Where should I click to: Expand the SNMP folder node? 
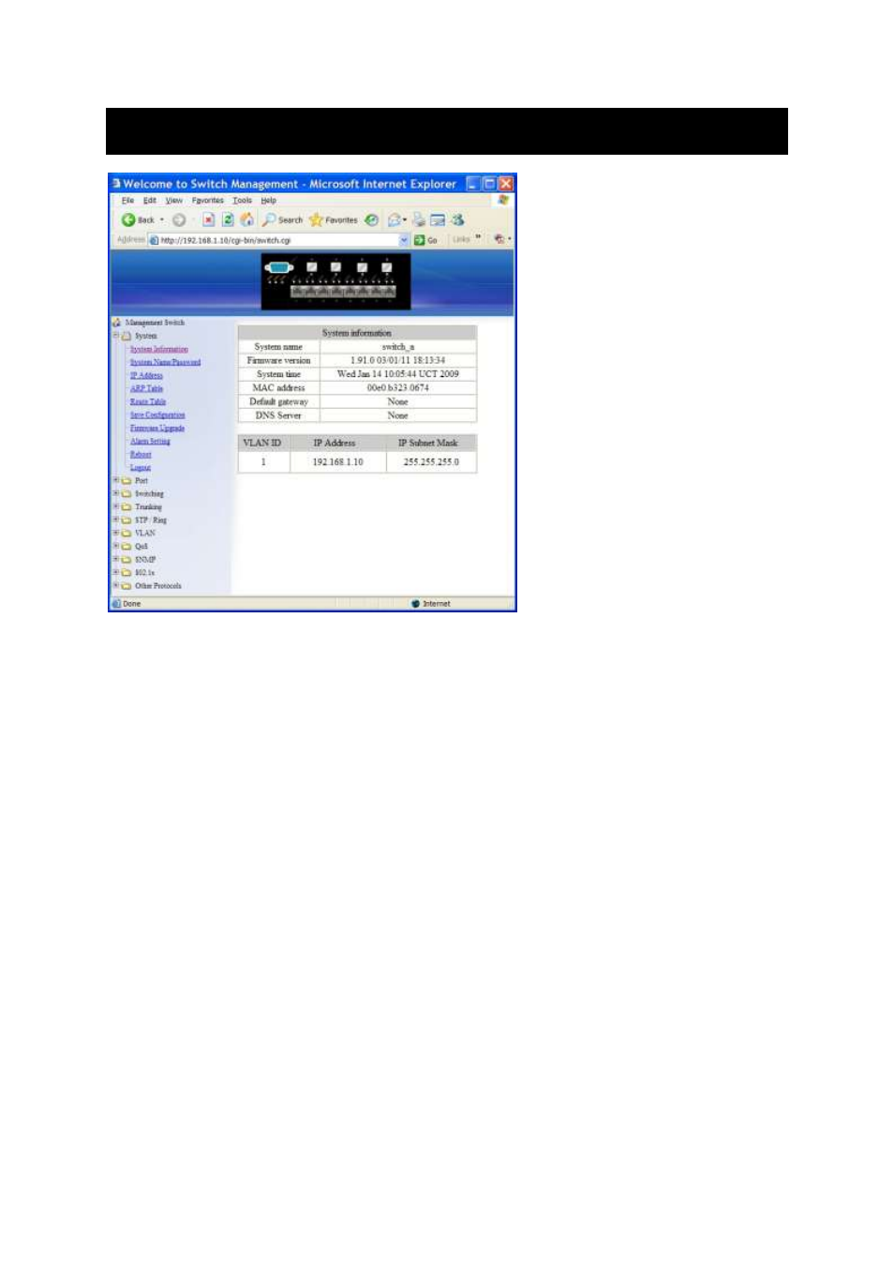[x=116, y=559]
